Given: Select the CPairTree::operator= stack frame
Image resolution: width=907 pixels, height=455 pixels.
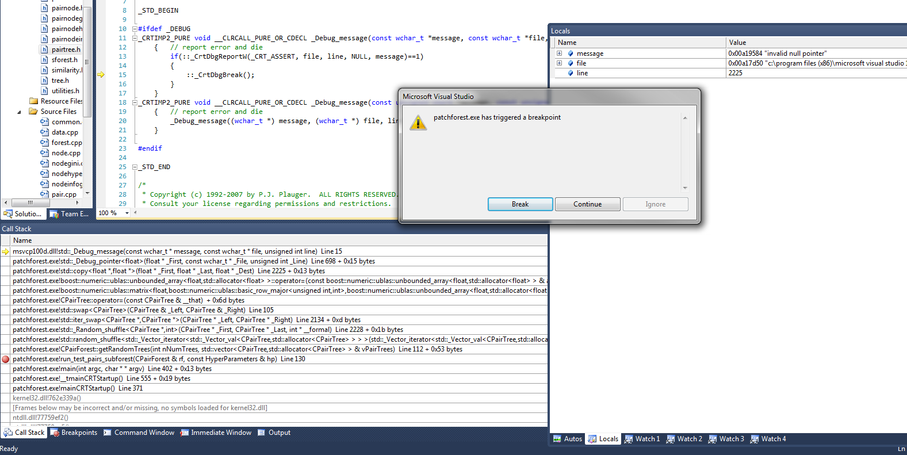Looking at the screenshot, I should [274, 300].
